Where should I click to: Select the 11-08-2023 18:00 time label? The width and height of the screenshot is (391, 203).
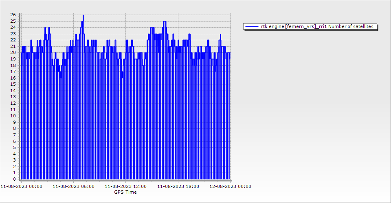[178, 186]
